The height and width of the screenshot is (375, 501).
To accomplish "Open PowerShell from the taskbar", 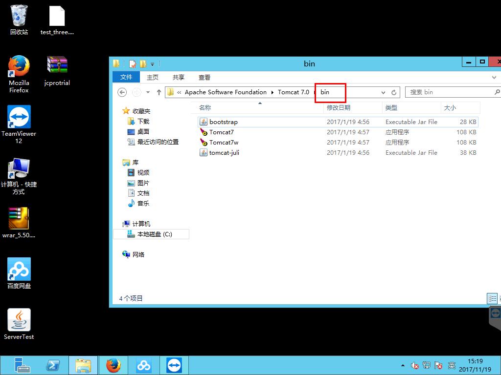I will pos(53,365).
